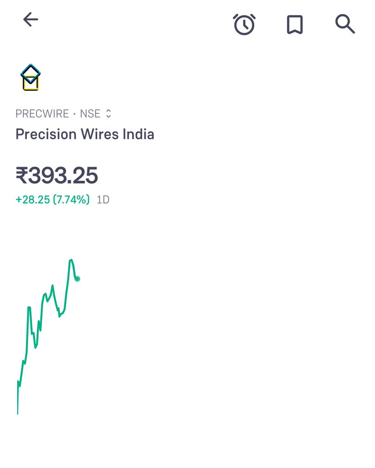Set a price alert with alarm clock icon
This screenshot has width=375, height=468.
click(x=244, y=25)
